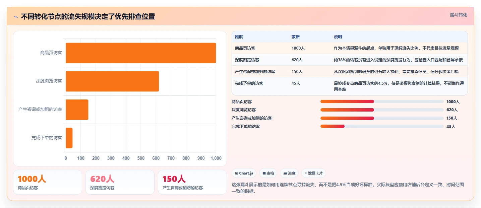The image size is (481, 208).
Task: Click the 商品页访客 chart axis label
Action: tap(51, 53)
